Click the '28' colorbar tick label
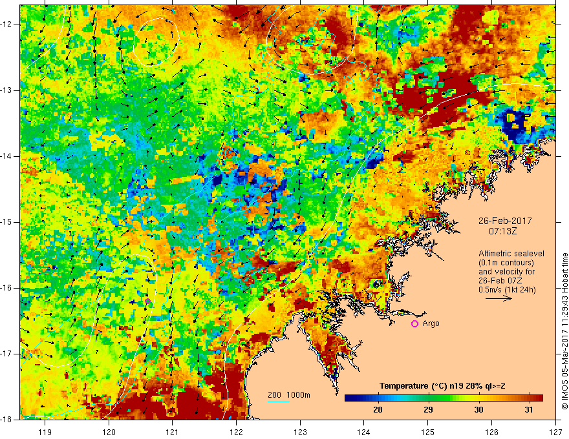 (378, 410)
